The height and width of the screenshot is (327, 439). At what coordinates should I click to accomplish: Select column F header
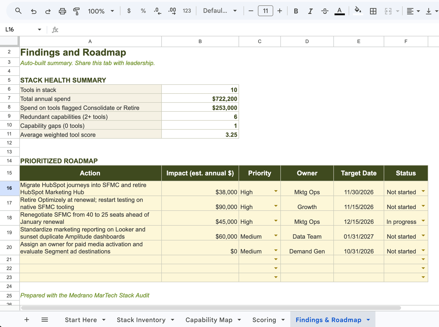[x=406, y=41]
